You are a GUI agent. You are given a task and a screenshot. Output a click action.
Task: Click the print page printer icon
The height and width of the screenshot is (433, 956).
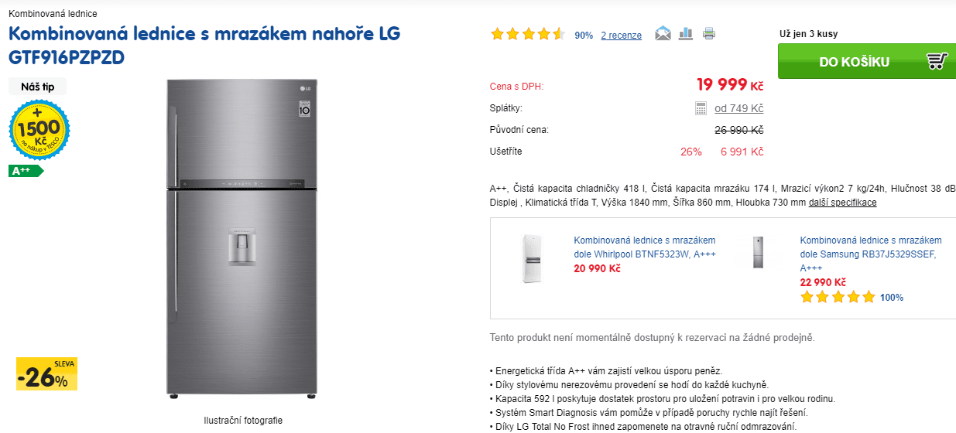[709, 33]
